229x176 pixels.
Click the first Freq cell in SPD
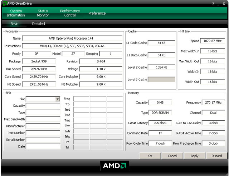click(x=81, y=99)
